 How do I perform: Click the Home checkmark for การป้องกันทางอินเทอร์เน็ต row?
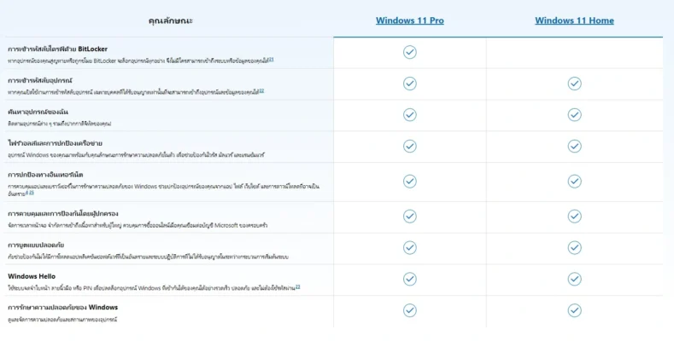[x=574, y=181]
